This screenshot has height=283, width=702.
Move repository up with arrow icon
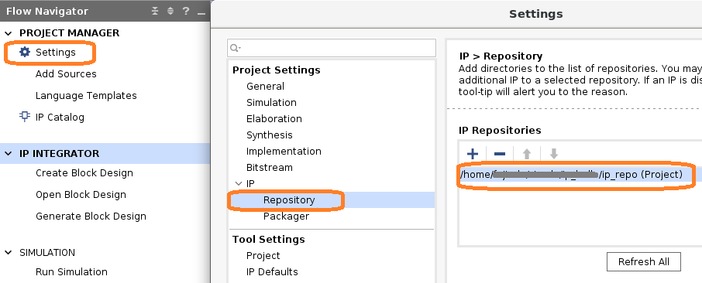pyautogui.click(x=527, y=154)
